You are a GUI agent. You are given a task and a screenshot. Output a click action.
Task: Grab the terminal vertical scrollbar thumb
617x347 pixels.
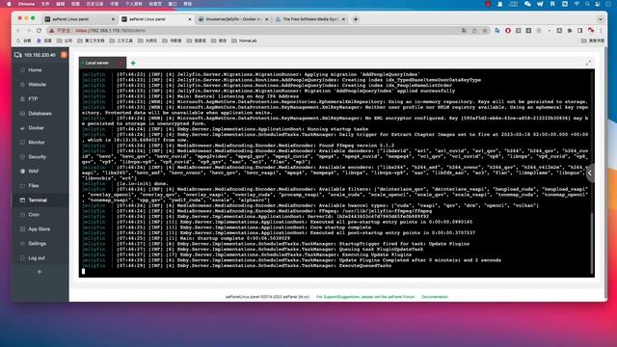pyautogui.click(x=591, y=243)
